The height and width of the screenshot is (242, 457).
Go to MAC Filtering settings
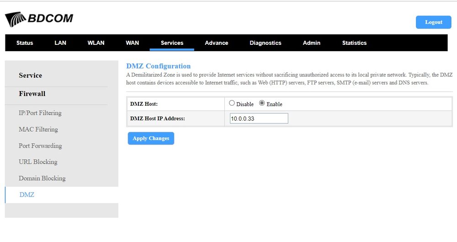click(x=38, y=129)
